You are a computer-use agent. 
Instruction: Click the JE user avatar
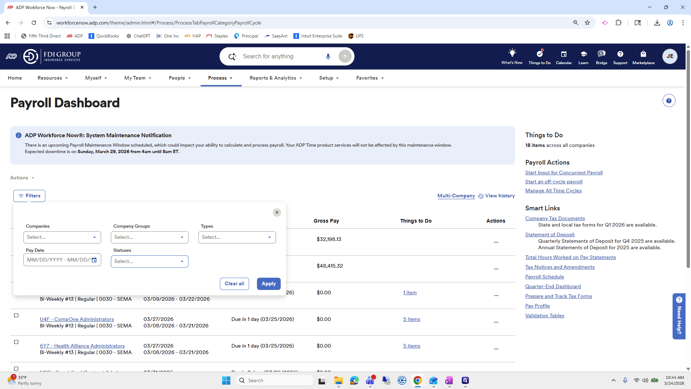670,56
